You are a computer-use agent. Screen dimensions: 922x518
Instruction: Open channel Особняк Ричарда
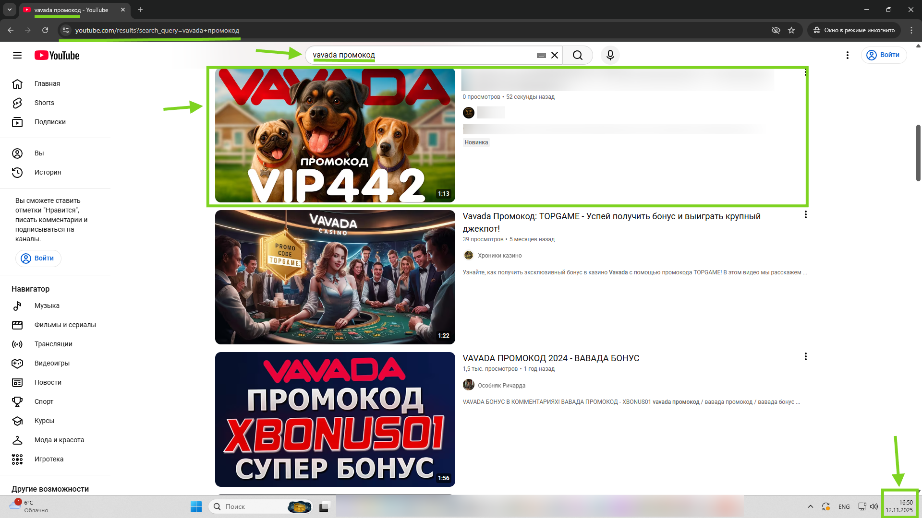pos(501,386)
